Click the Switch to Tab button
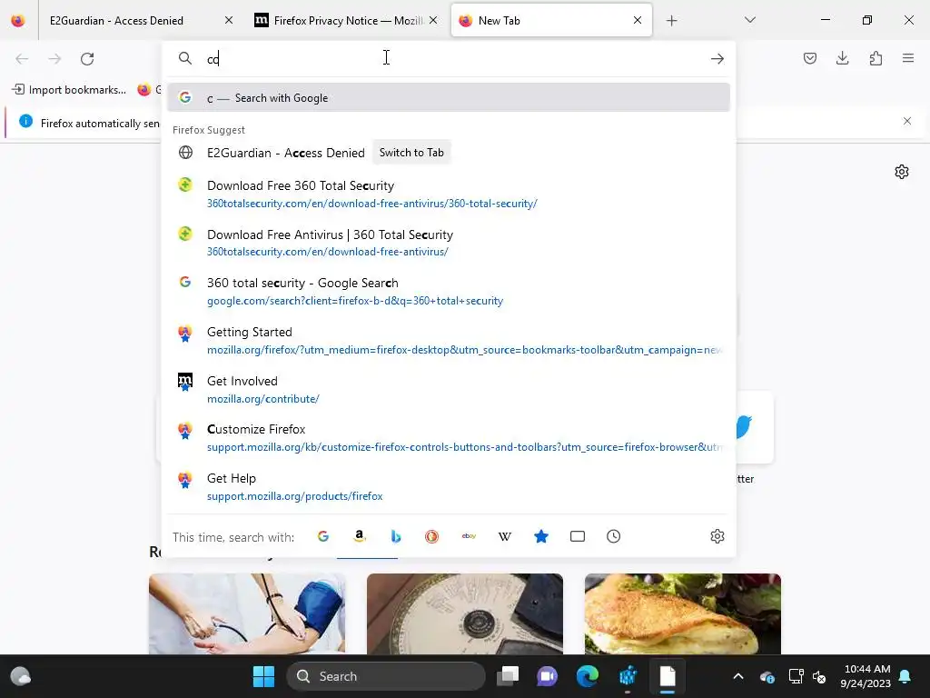Image resolution: width=930 pixels, height=698 pixels. pyautogui.click(x=411, y=153)
